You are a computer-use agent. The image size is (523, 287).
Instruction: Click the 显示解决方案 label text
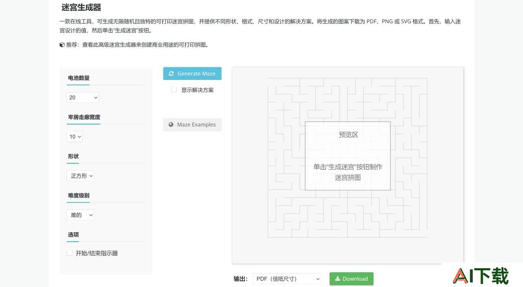(x=197, y=90)
